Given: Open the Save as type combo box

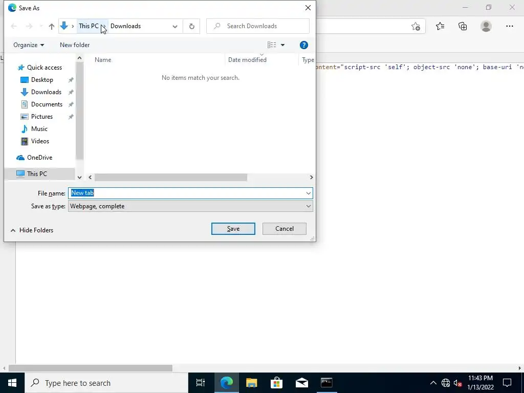Looking at the screenshot, I should click(x=190, y=206).
